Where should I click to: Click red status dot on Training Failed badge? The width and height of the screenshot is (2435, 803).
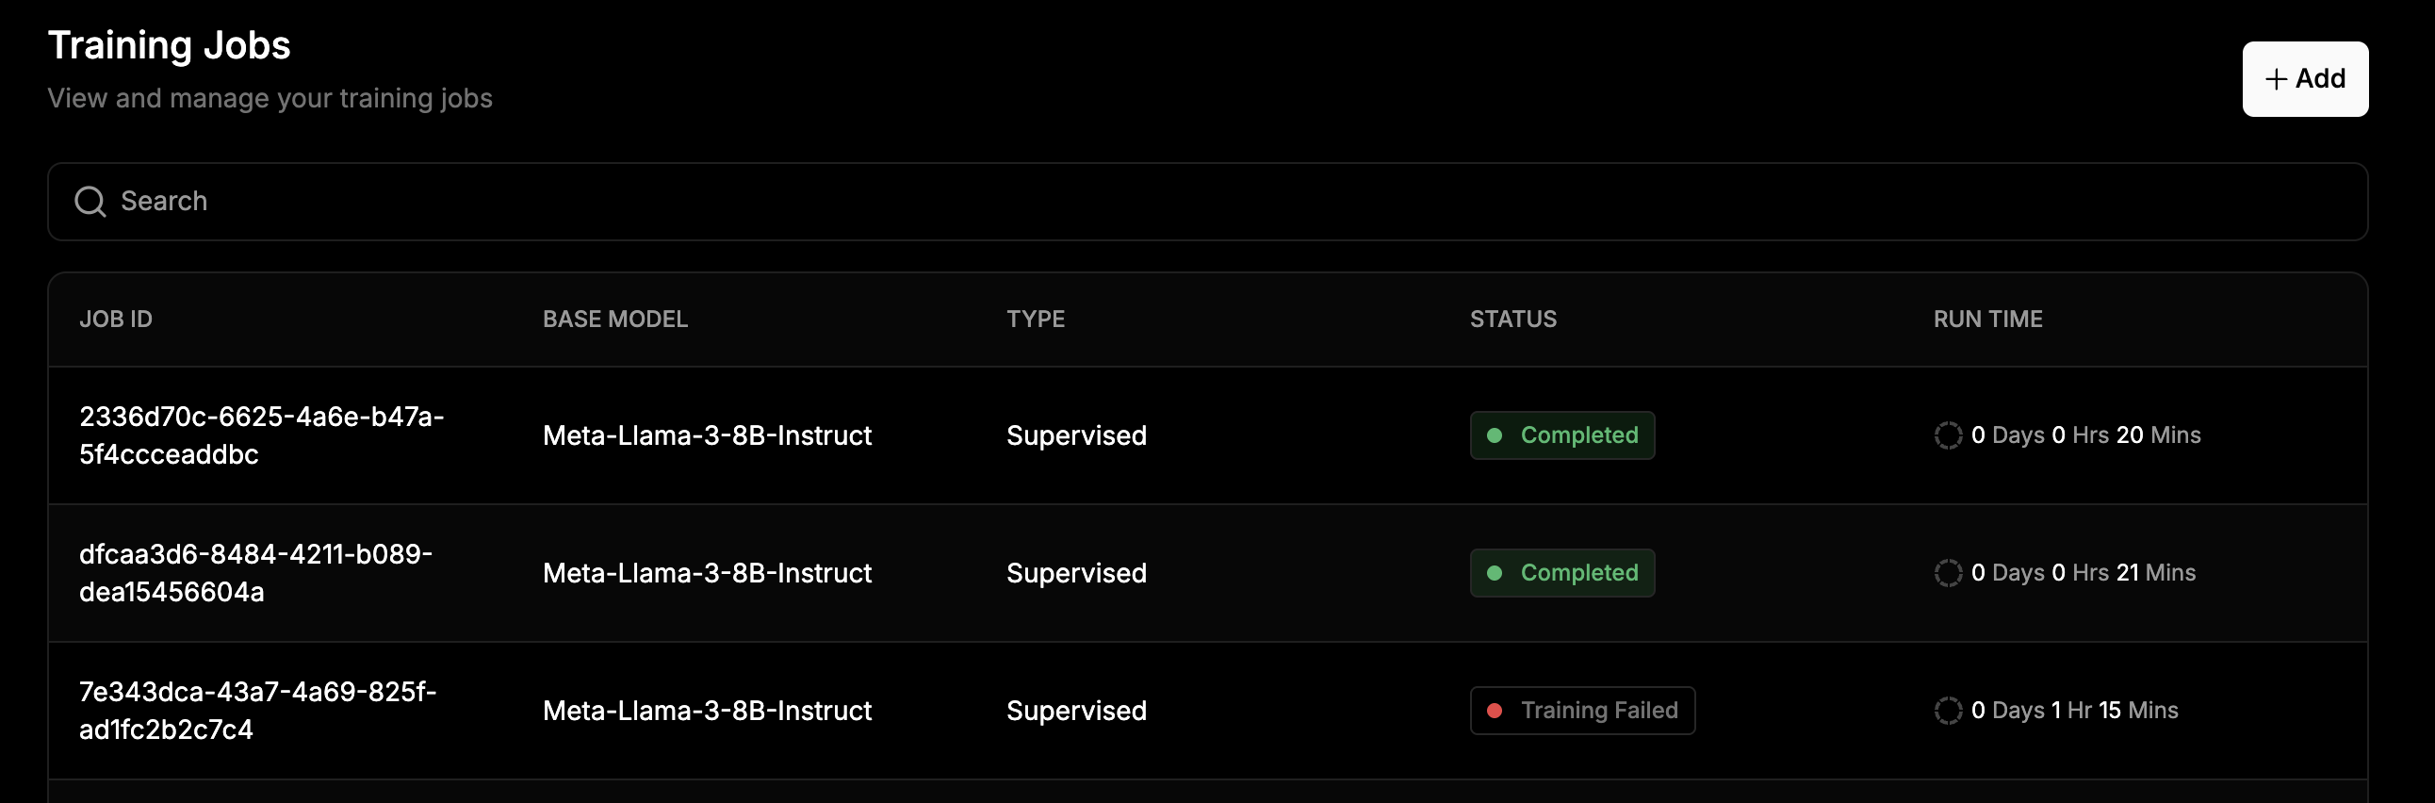(x=1495, y=712)
